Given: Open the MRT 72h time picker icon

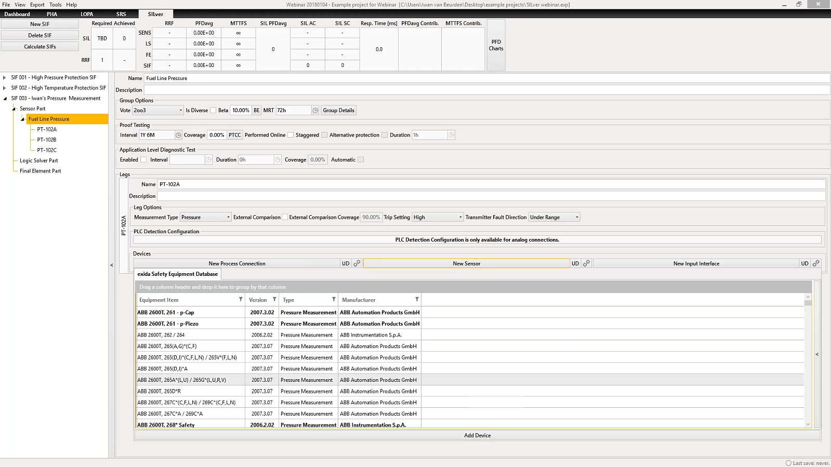Looking at the screenshot, I should tap(315, 110).
